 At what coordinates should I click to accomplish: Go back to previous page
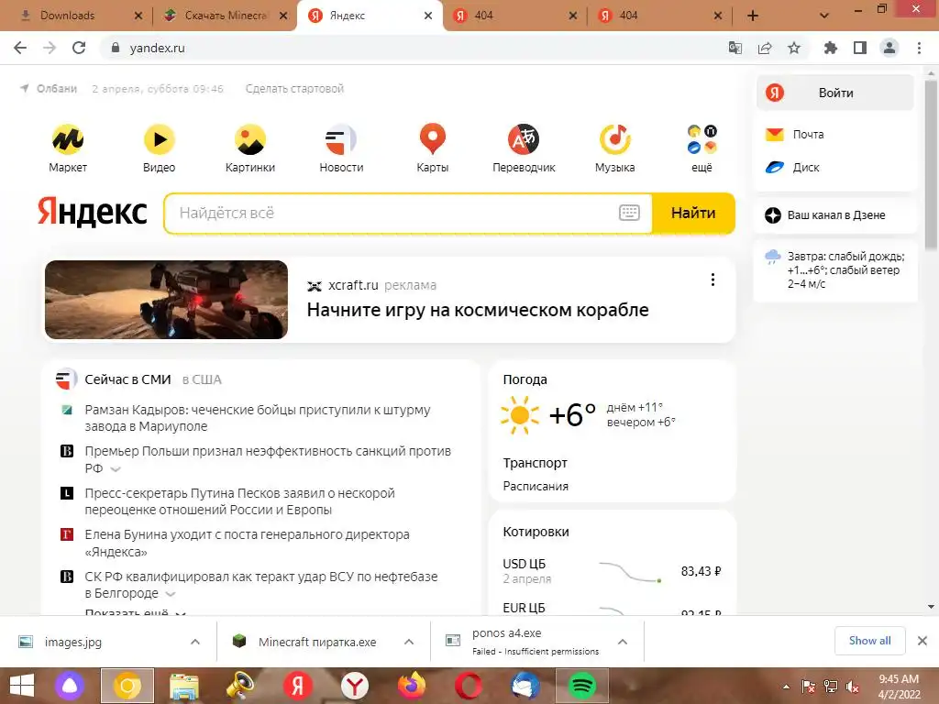tap(20, 48)
